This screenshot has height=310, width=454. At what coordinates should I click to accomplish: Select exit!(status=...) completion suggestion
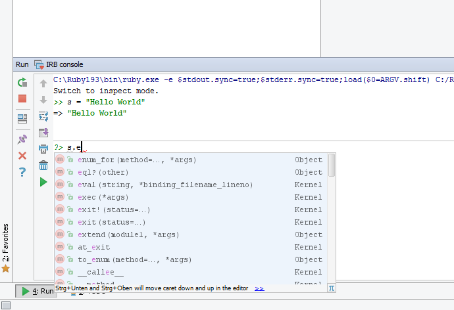click(x=191, y=210)
